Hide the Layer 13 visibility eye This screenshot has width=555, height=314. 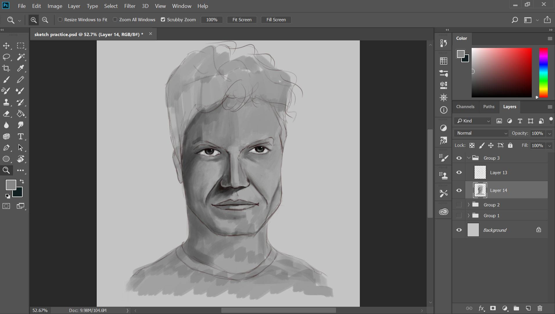click(x=459, y=172)
